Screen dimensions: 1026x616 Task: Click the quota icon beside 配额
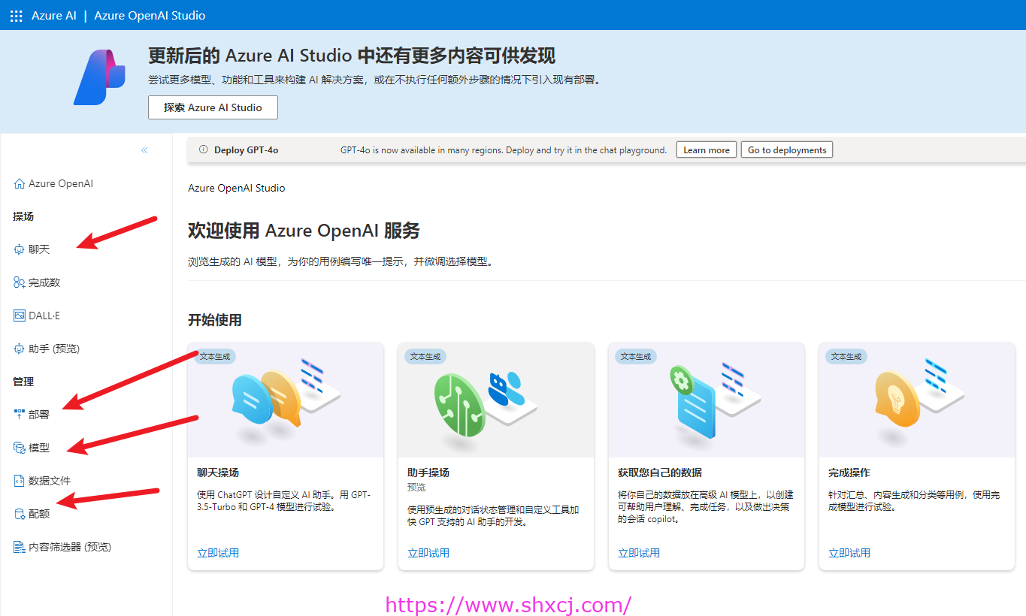click(x=20, y=514)
